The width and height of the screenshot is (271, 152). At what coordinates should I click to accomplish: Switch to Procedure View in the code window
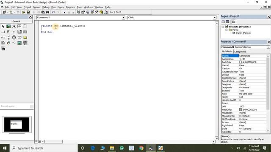pyautogui.click(x=36, y=141)
